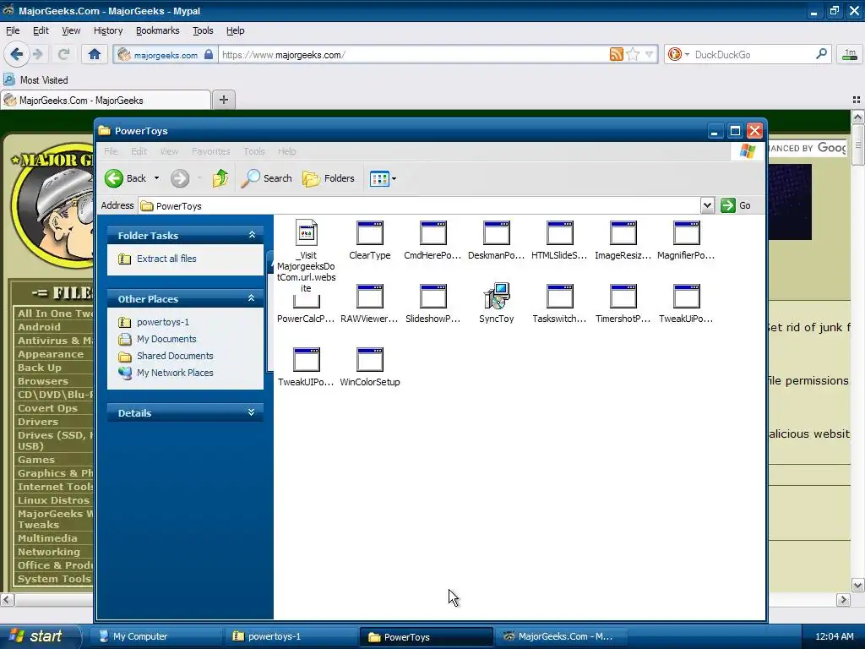Go to powertoys-1 in Other Places
Image resolution: width=865 pixels, height=649 pixels.
pos(163,322)
